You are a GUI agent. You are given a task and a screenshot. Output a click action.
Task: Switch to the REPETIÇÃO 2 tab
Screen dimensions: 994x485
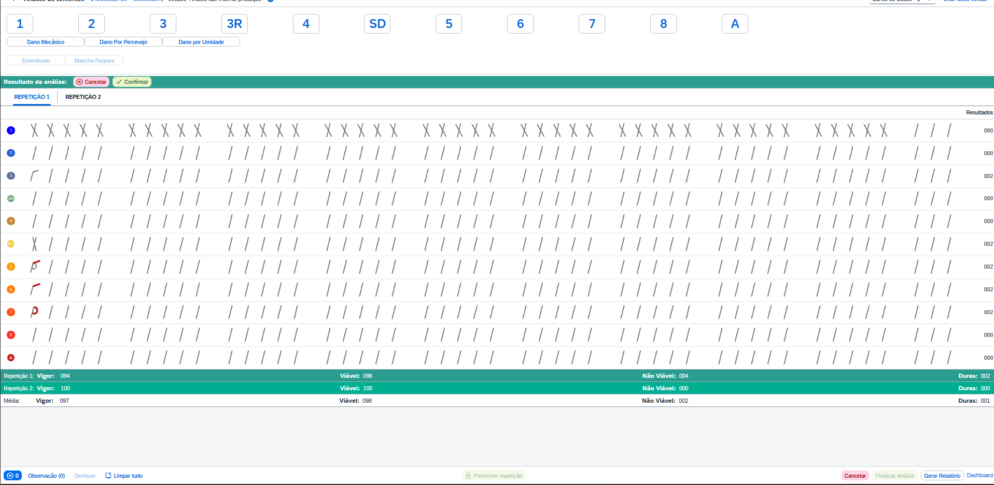coord(83,97)
